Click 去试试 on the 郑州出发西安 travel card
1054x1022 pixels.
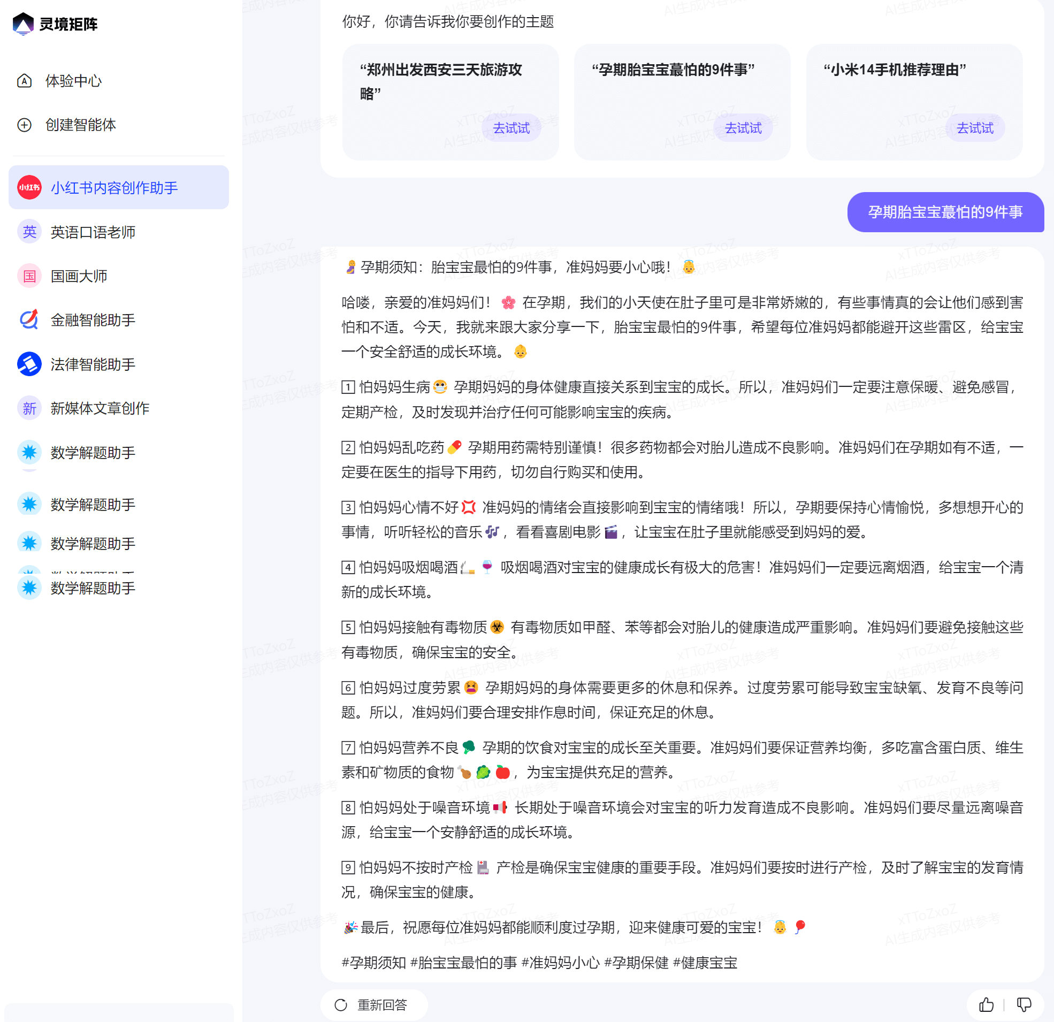(x=511, y=127)
